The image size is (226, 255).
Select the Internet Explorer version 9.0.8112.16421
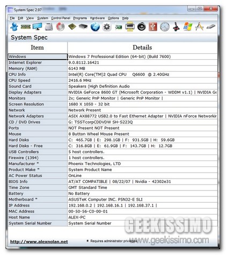[142, 62]
